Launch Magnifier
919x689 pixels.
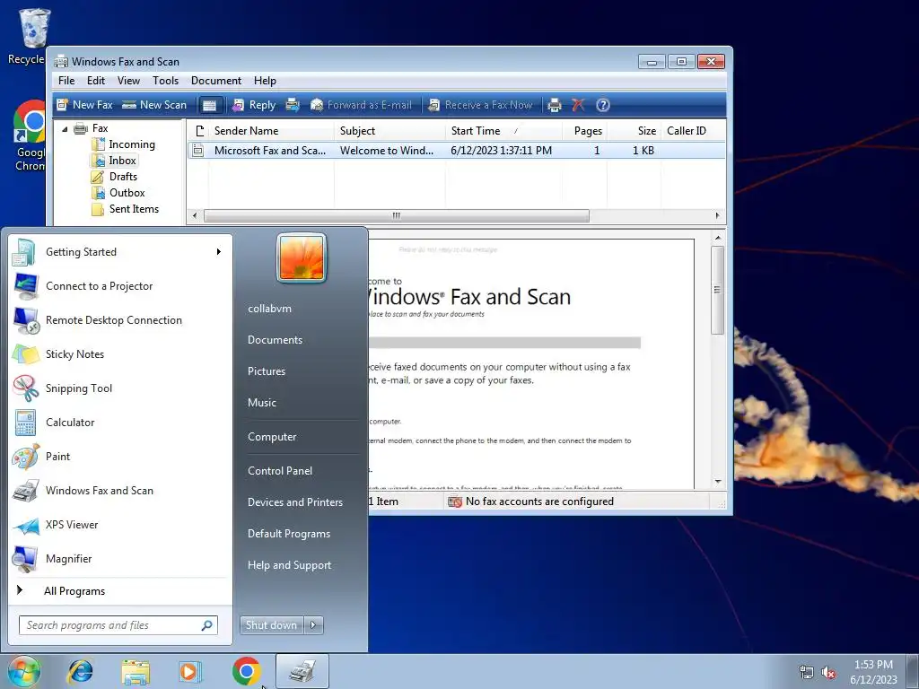tap(118, 558)
